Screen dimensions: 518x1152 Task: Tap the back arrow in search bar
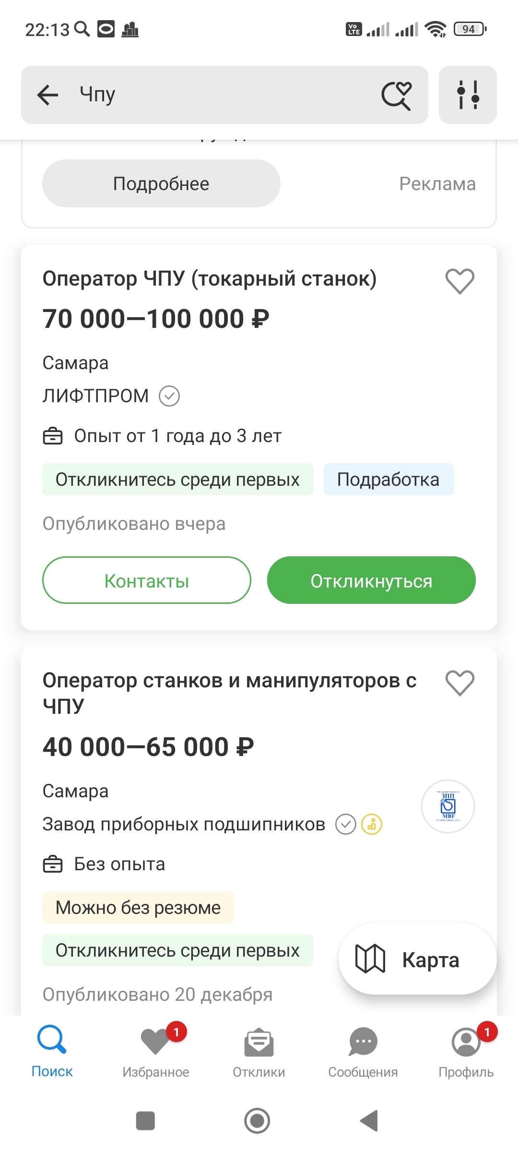coord(48,95)
